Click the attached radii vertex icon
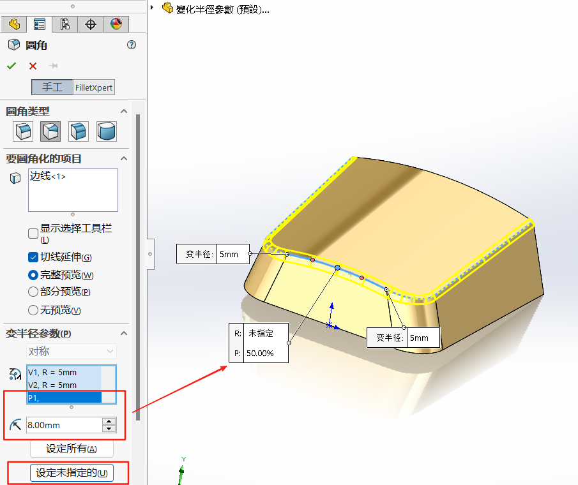The width and height of the screenshot is (578, 485). [x=15, y=374]
